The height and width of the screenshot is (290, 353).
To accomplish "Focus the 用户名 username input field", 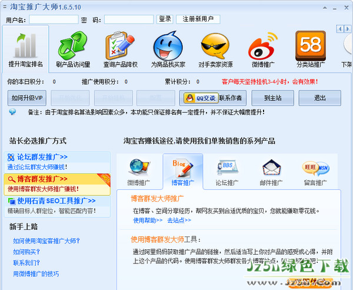I will [x=54, y=19].
